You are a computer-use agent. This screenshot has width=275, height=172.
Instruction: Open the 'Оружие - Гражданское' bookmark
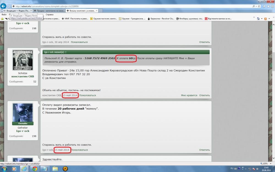point(132,19)
